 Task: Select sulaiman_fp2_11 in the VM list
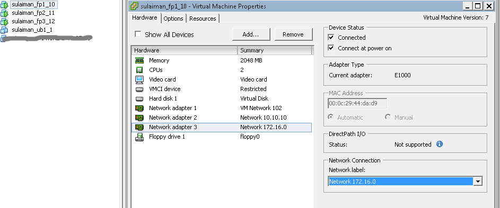(x=33, y=13)
